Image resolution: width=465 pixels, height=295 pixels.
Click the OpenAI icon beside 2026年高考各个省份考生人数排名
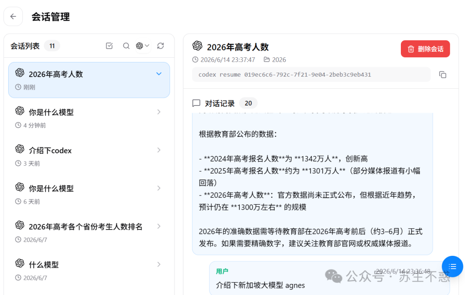(x=20, y=225)
